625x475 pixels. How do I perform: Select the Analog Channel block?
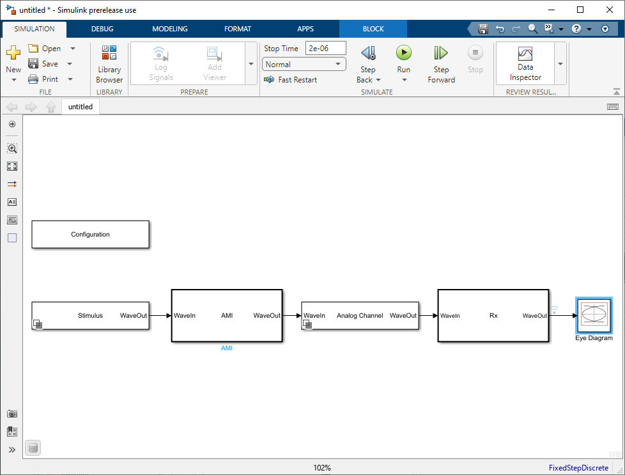360,315
